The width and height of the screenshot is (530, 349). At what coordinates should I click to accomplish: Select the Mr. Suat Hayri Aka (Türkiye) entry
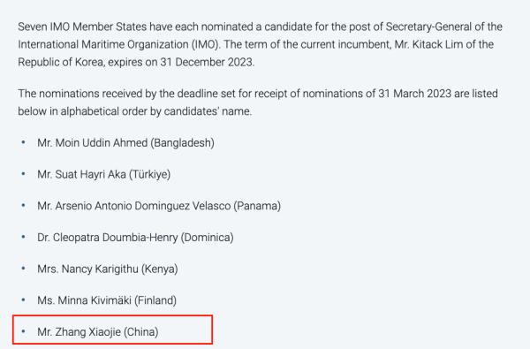(x=103, y=175)
